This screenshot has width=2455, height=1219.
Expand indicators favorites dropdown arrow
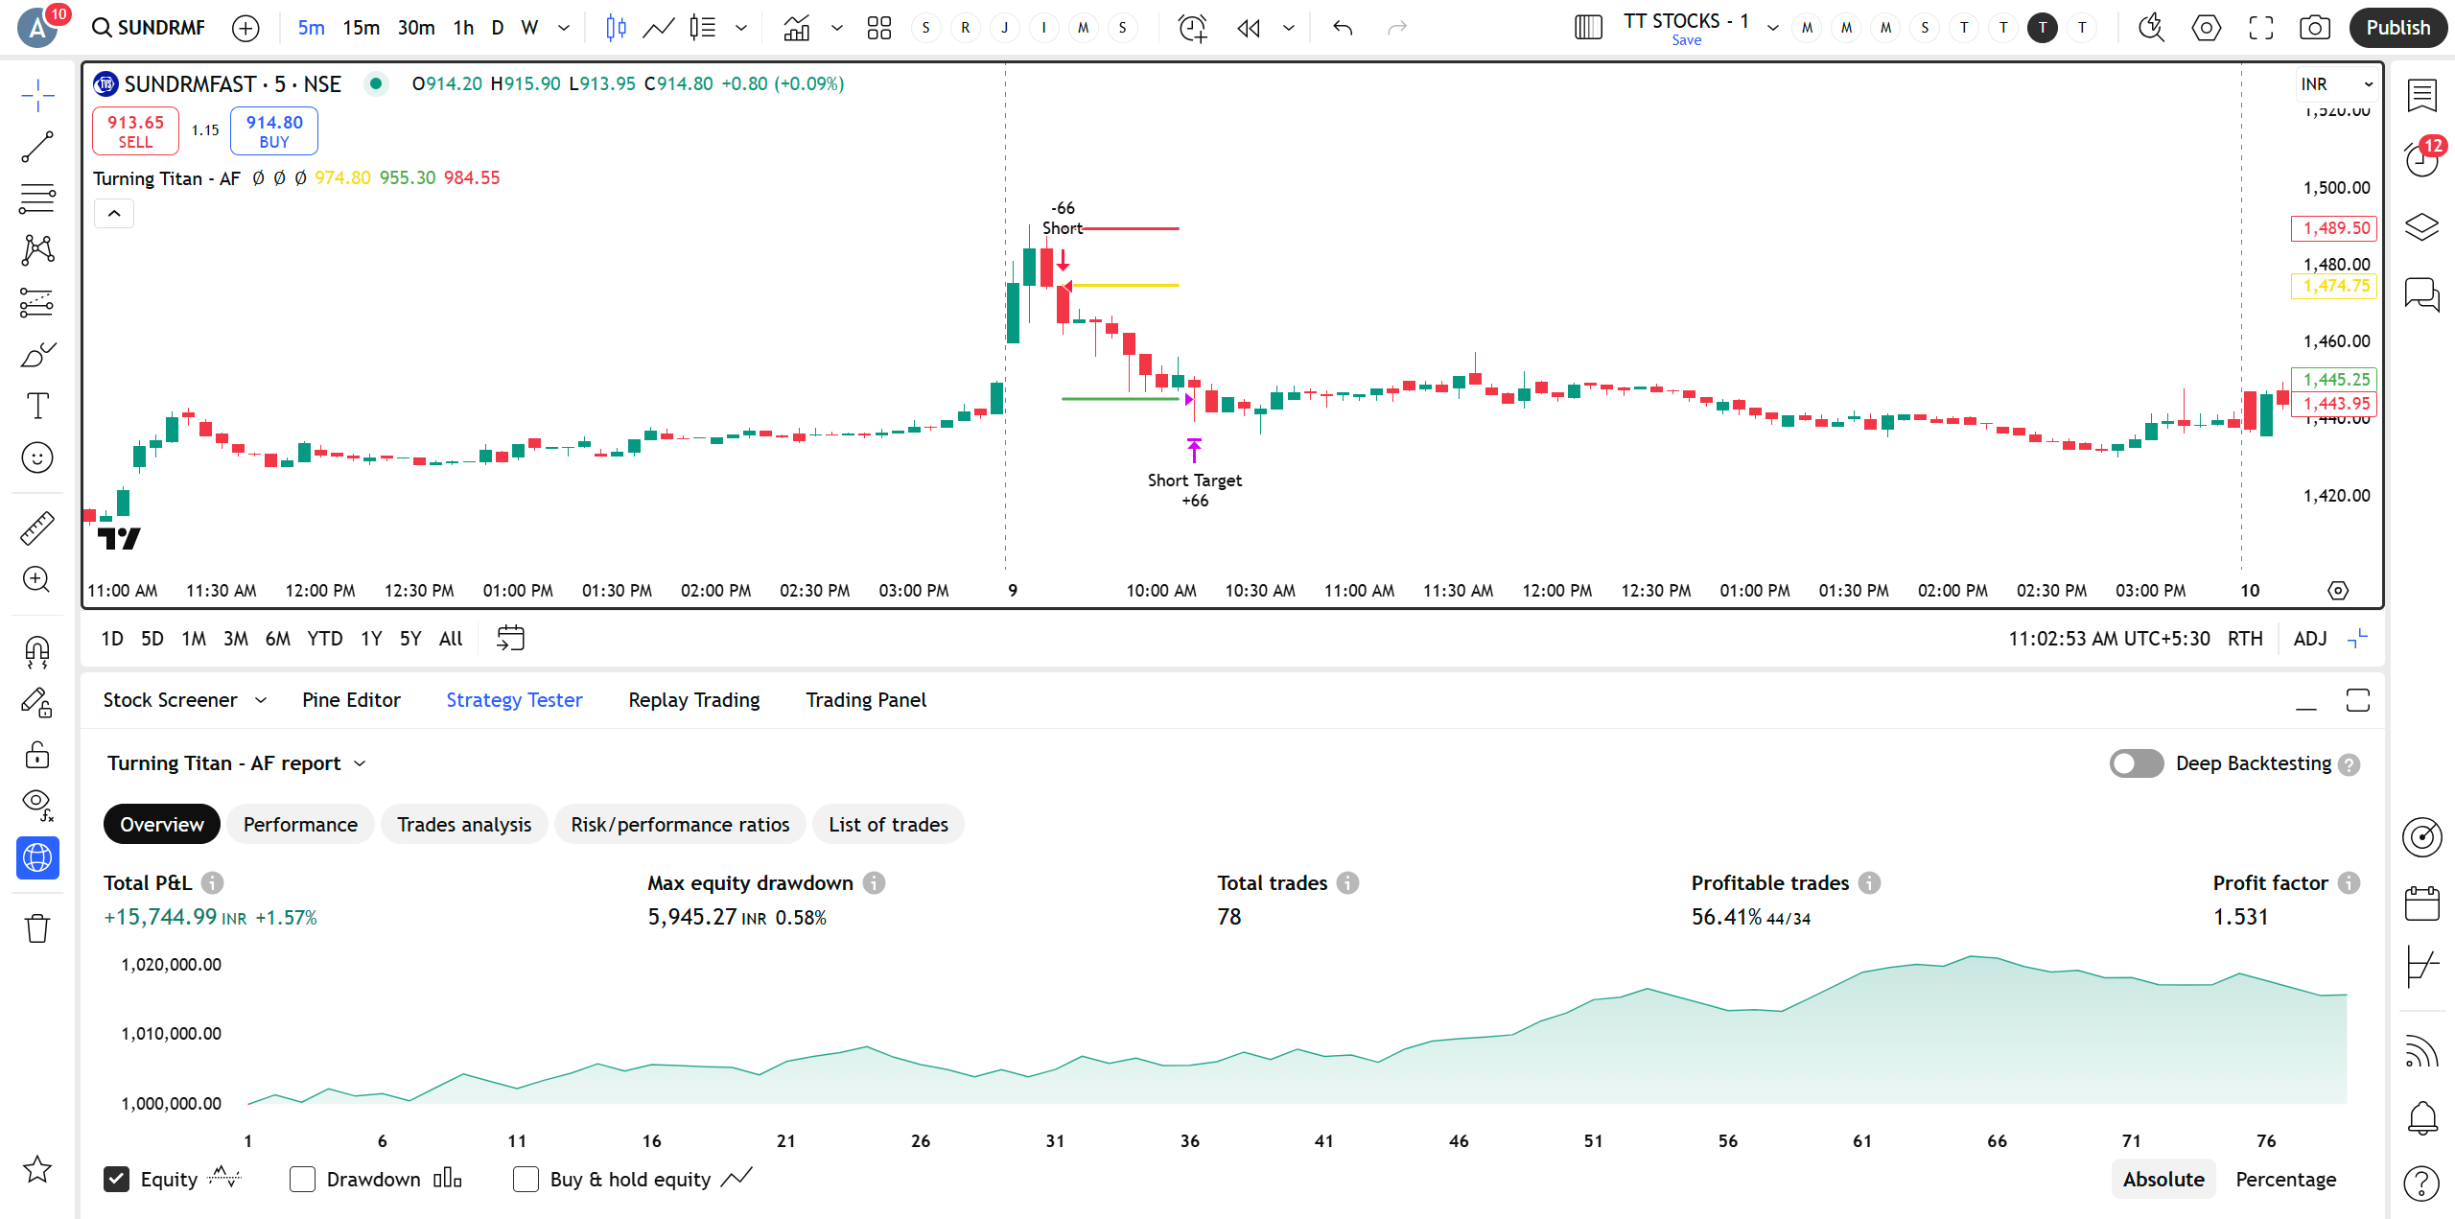(x=837, y=28)
